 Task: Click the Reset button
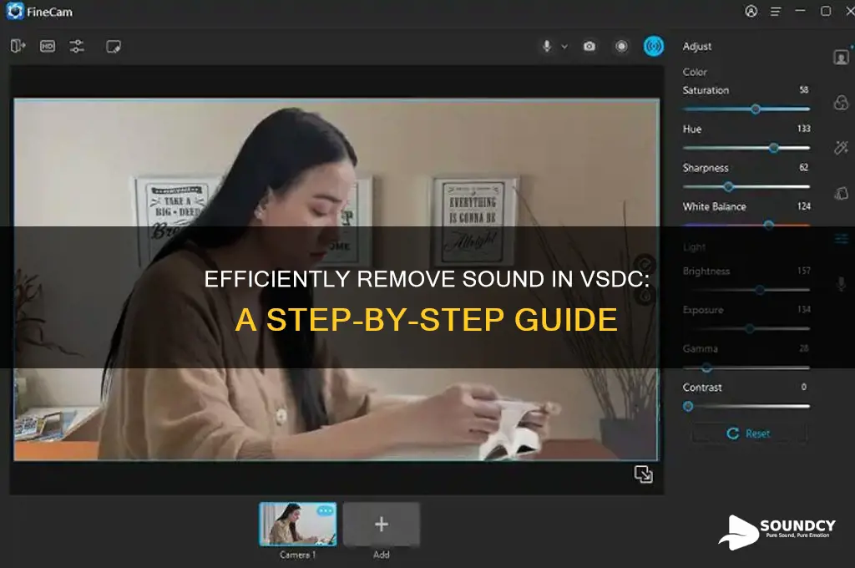pyautogui.click(x=749, y=434)
